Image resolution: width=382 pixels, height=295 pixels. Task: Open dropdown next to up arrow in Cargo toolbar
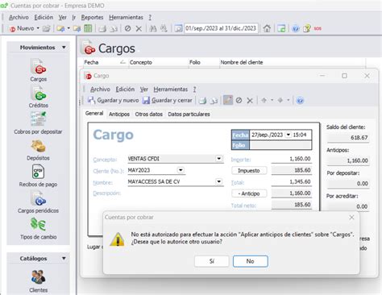[272, 100]
